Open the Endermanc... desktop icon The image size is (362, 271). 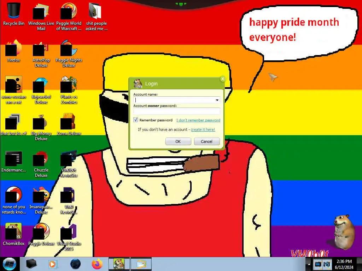pyautogui.click(x=14, y=161)
